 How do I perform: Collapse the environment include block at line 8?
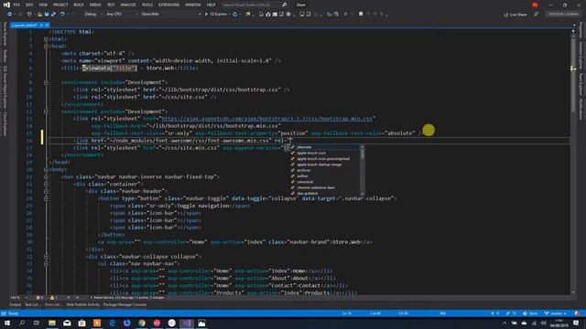click(46, 82)
